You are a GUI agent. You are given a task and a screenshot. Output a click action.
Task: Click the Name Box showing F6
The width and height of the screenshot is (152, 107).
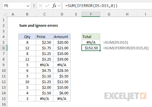17,6
